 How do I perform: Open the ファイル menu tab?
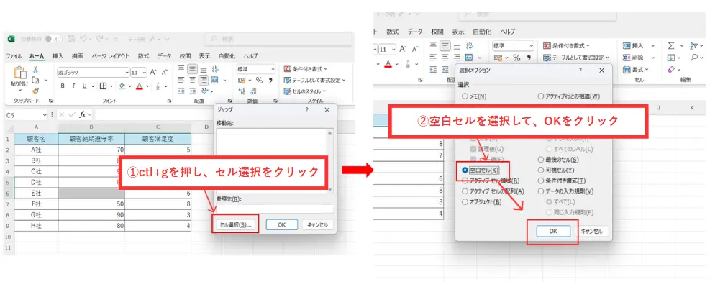coord(14,55)
